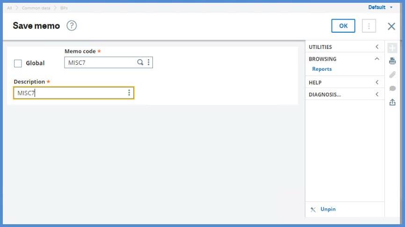
Task: Expand the DIAGNOSIS panel section
Action: [x=377, y=95]
